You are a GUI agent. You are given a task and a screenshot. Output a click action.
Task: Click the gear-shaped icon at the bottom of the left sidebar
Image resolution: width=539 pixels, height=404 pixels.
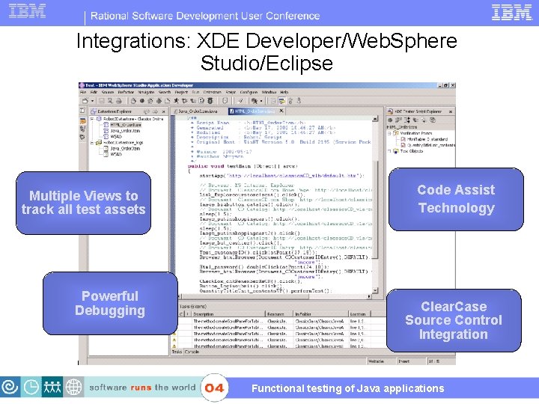coord(82,137)
